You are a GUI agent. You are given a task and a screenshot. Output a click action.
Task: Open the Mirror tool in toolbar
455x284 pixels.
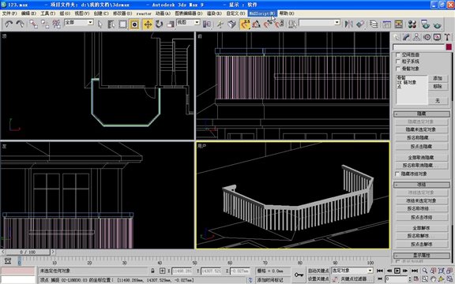[349, 24]
